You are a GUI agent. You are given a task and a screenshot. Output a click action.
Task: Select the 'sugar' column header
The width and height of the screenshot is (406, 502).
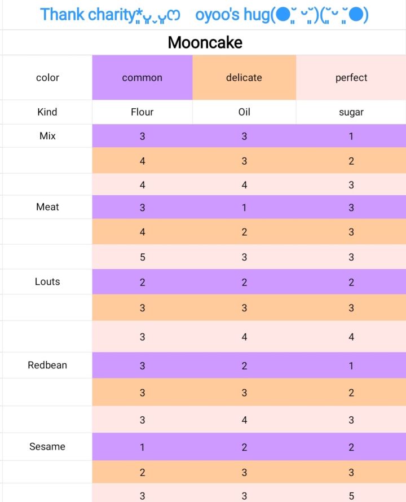pyautogui.click(x=351, y=112)
